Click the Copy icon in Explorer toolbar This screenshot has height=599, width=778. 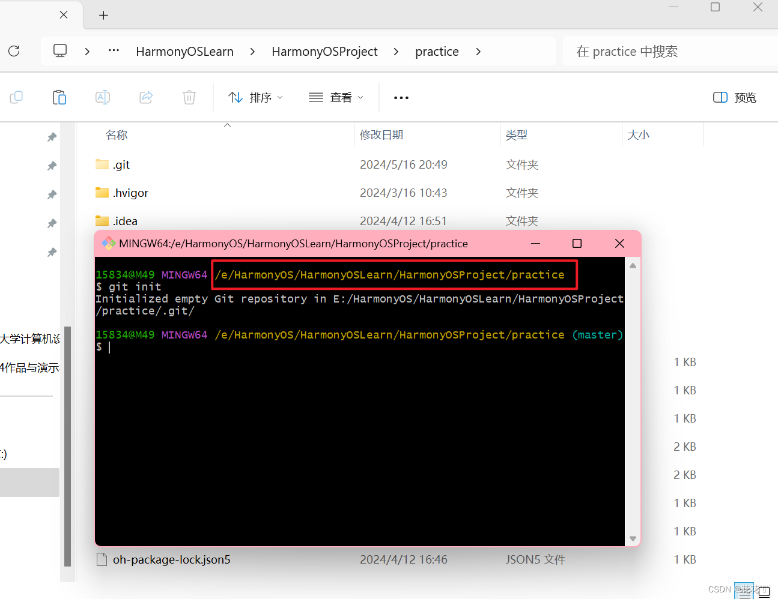click(x=16, y=97)
